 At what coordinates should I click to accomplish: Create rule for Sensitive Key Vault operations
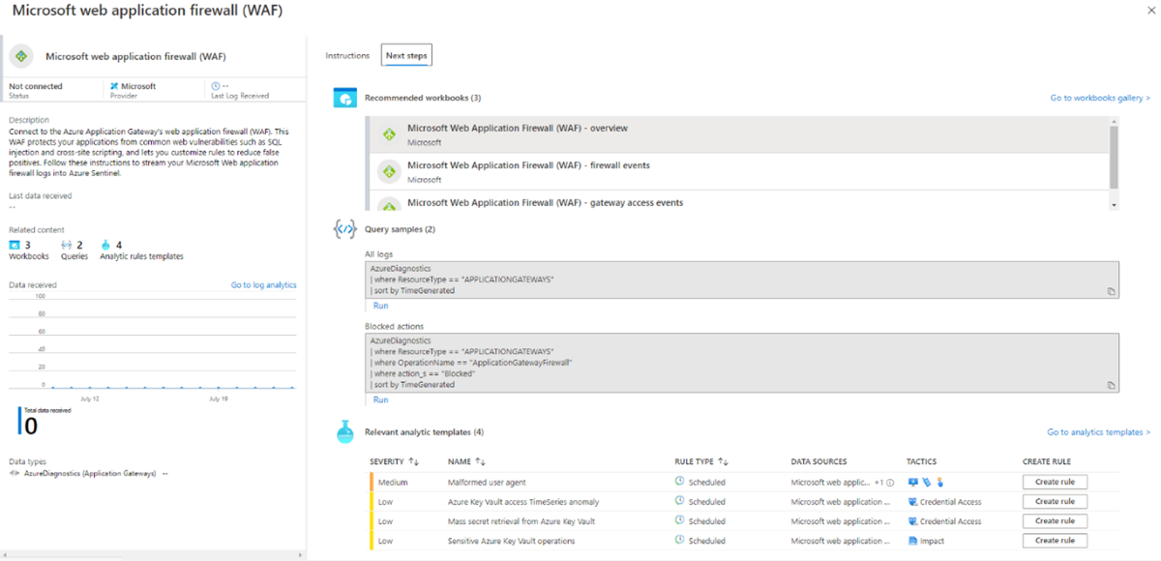click(1055, 541)
